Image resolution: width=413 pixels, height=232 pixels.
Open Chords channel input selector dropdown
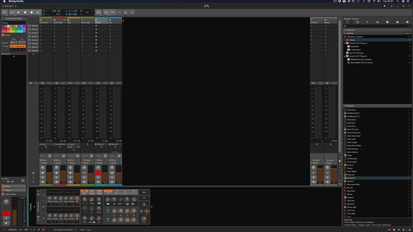pyautogui.click(x=101, y=160)
